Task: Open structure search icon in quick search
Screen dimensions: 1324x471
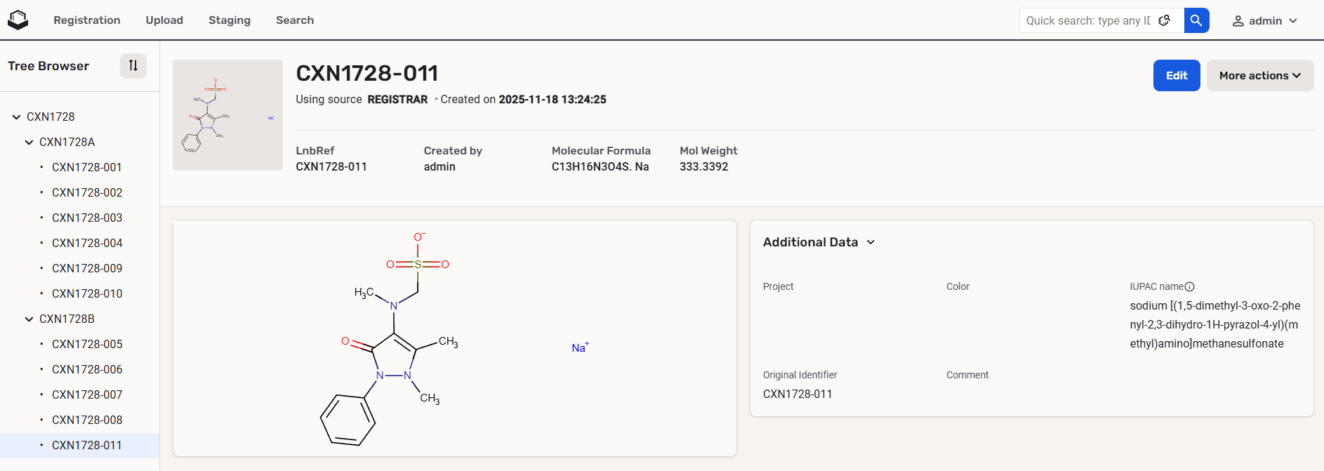Action: (1164, 20)
